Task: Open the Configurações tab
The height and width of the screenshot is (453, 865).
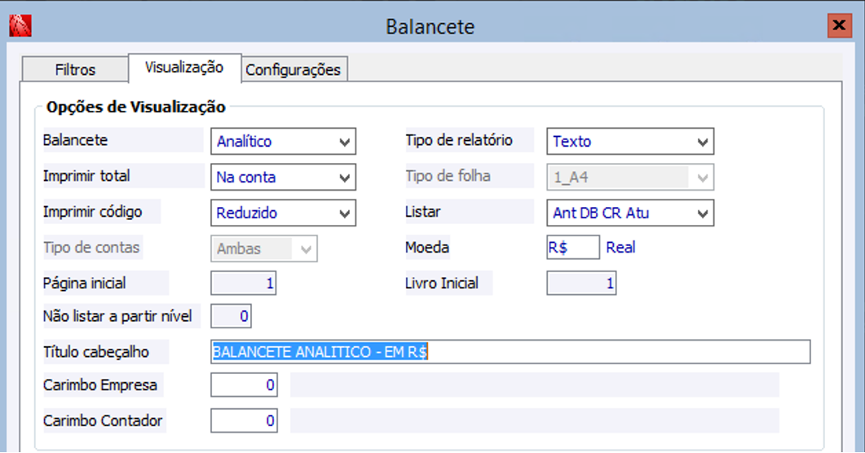Action: pyautogui.click(x=293, y=69)
